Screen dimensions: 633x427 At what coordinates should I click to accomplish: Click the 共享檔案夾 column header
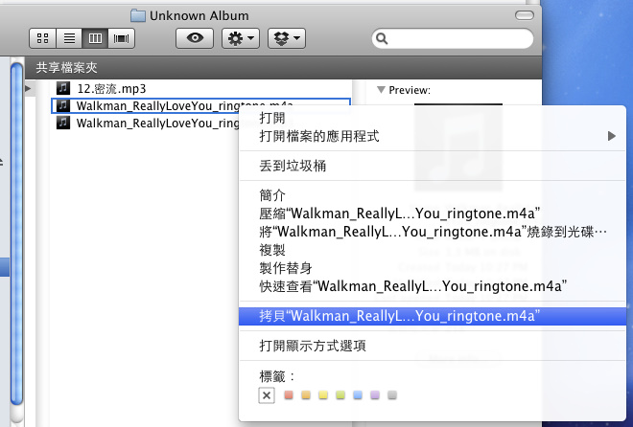[x=283, y=67]
